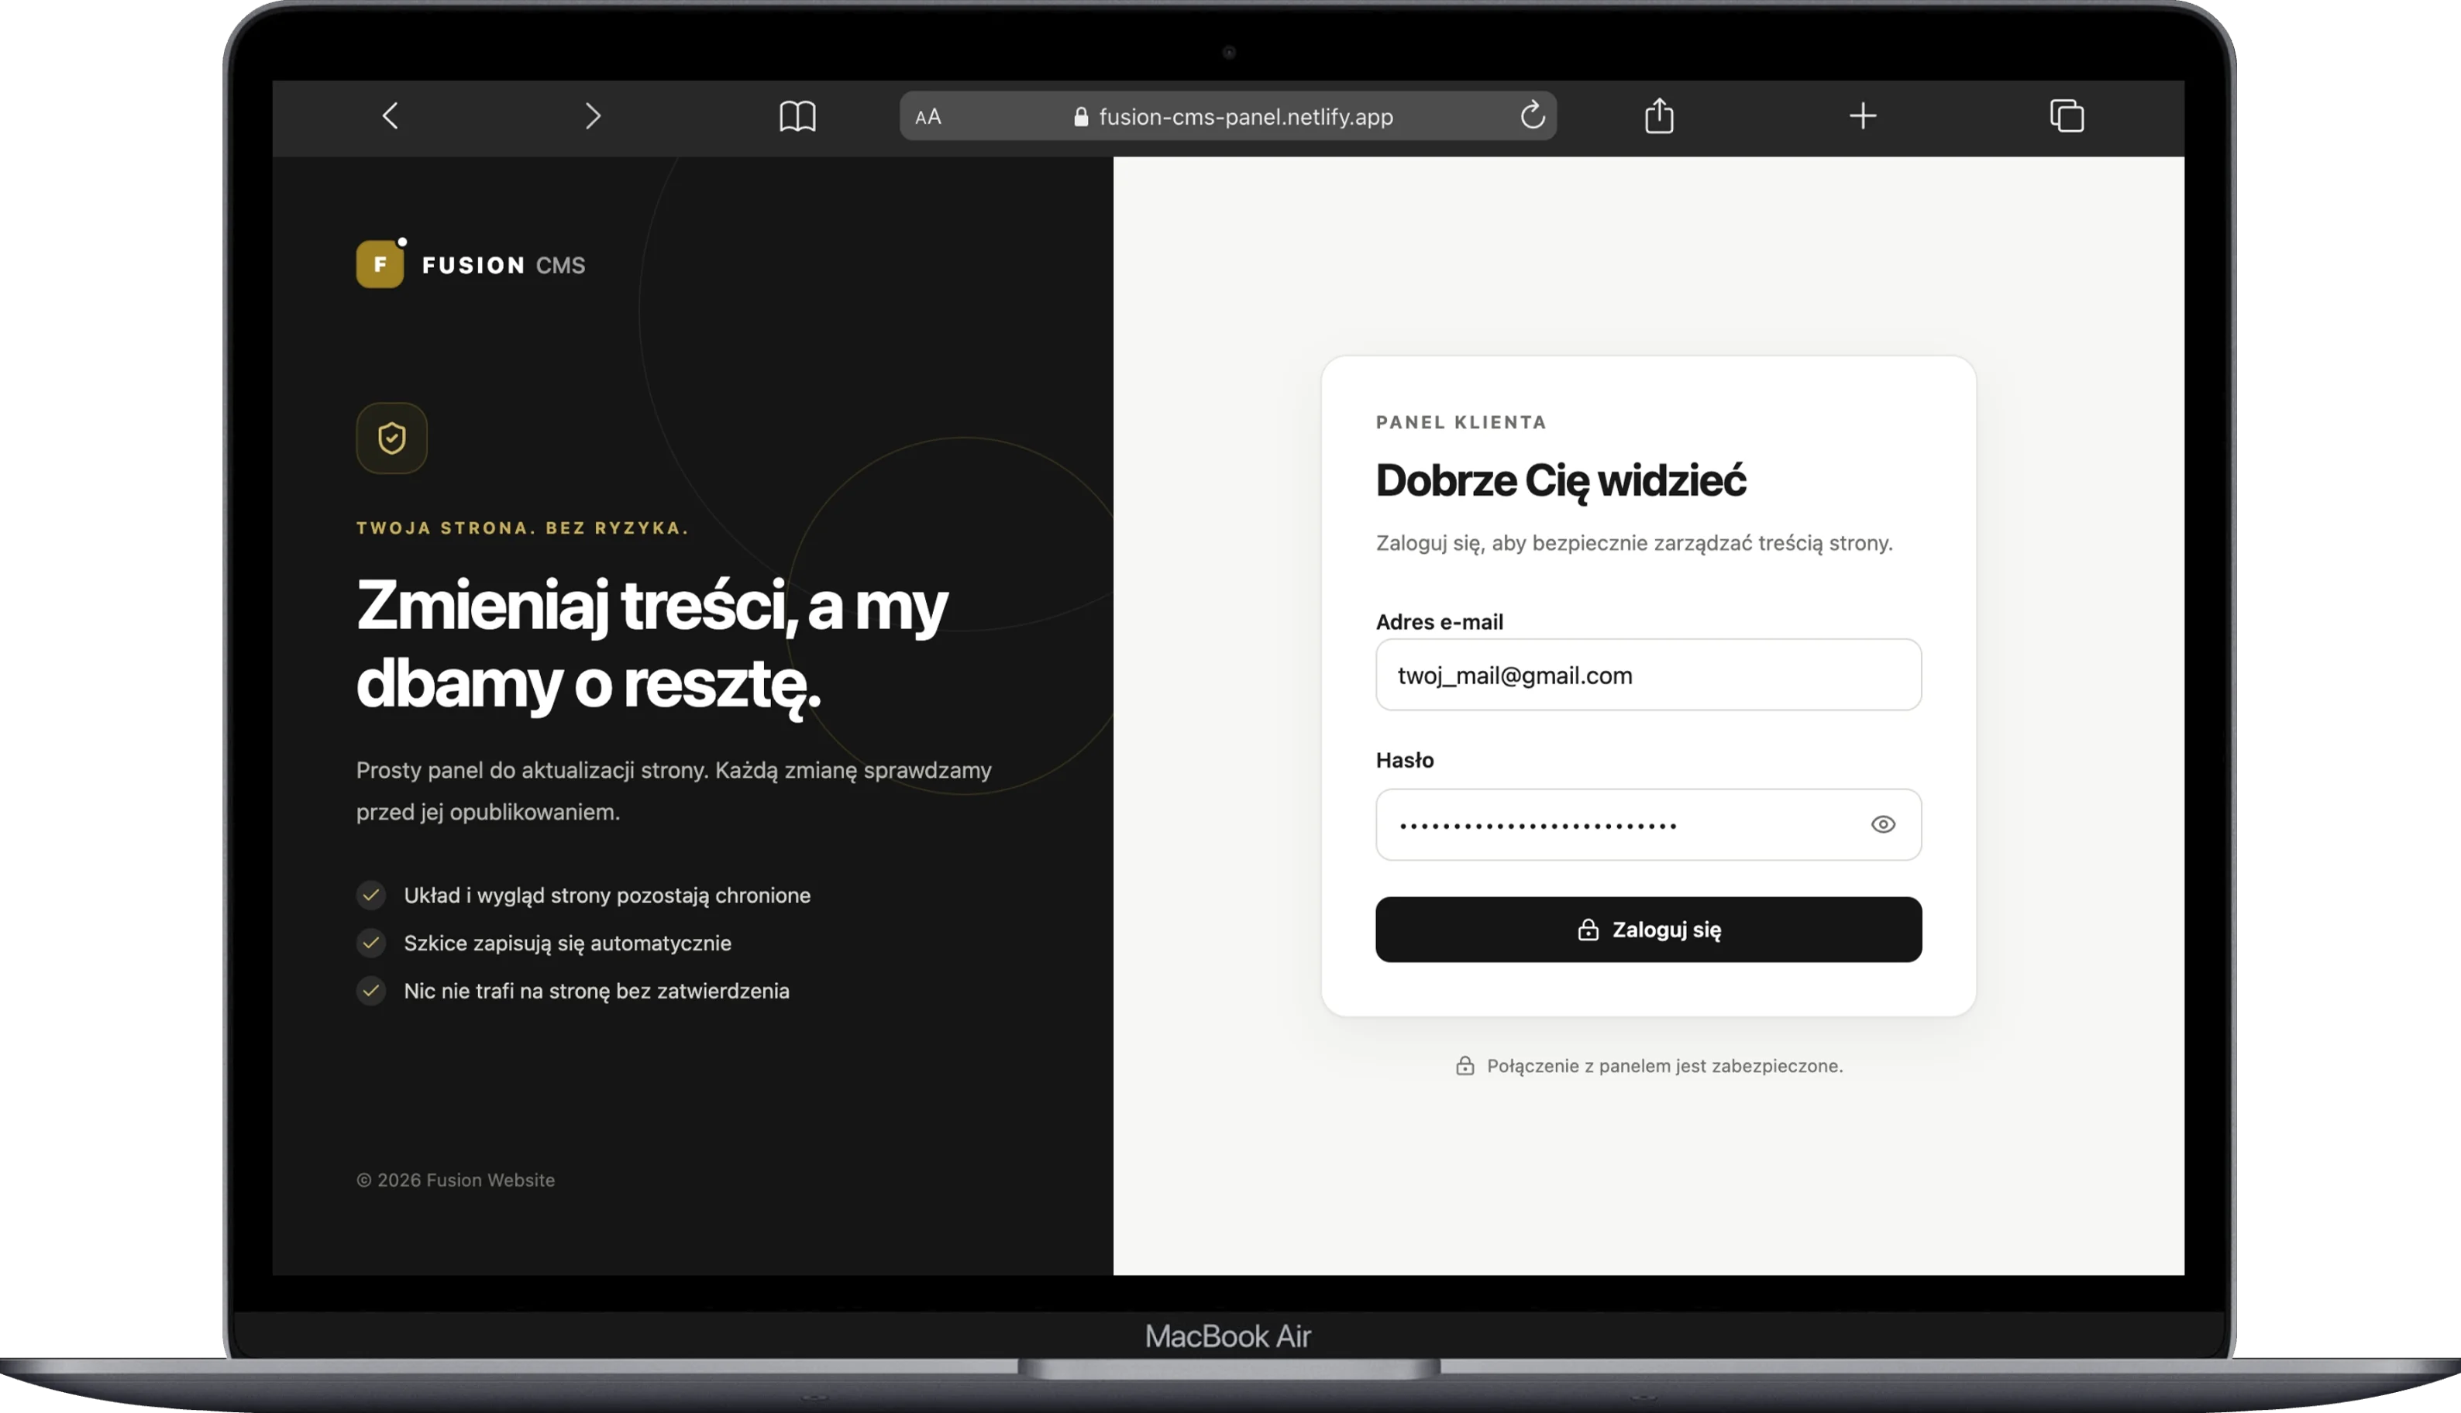This screenshot has width=2461, height=1413.
Task: Click the yellow F logo icon
Action: click(x=380, y=264)
